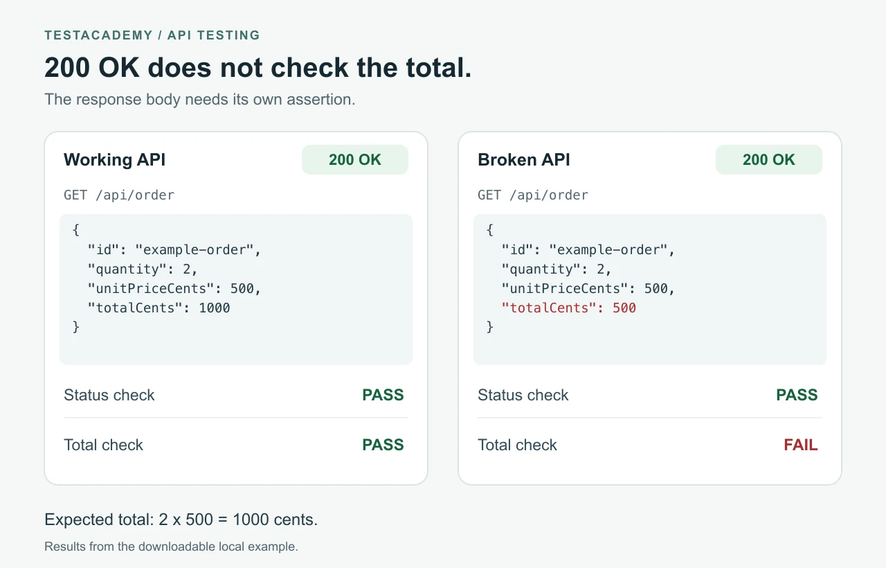Select "unitPriceCents": 500 in the Working API response
Screen dimensions: 886x568
(x=175, y=288)
